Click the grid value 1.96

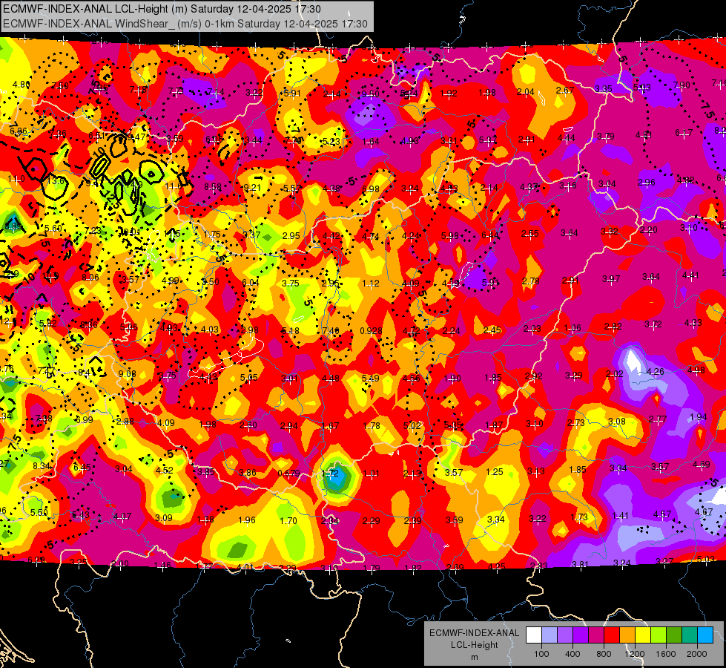pyautogui.click(x=247, y=520)
